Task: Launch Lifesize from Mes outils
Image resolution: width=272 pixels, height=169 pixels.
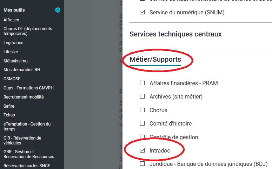Action: pyautogui.click(x=11, y=52)
